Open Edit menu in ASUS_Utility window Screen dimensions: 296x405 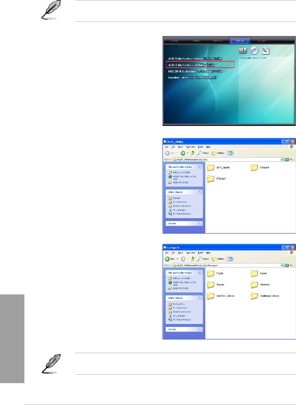click(173, 147)
